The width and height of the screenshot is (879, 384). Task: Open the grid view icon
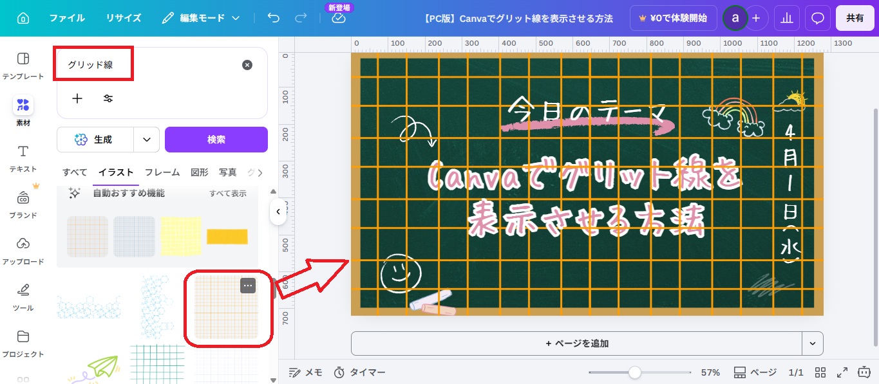coord(820,372)
